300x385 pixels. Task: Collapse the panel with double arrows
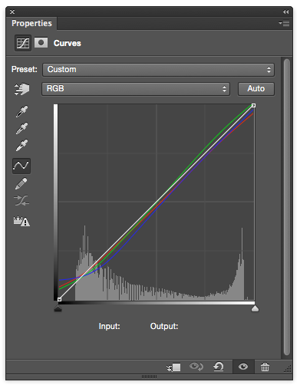286,12
